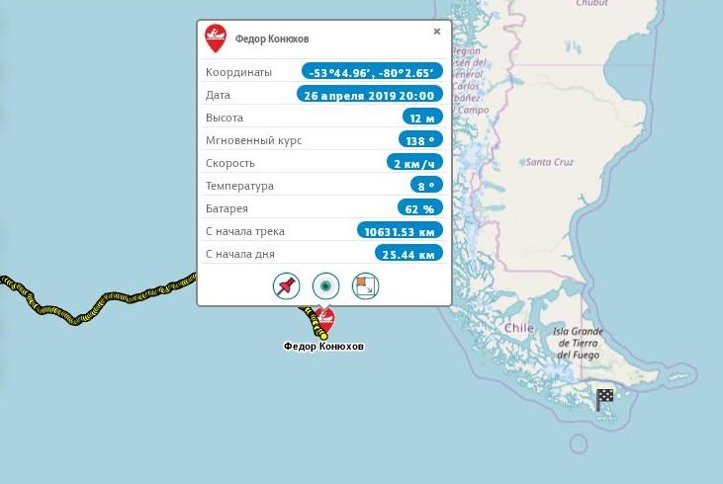Viewport: 723px width, 484px height.
Task: Click the coordinates value badge
Action: (372, 71)
